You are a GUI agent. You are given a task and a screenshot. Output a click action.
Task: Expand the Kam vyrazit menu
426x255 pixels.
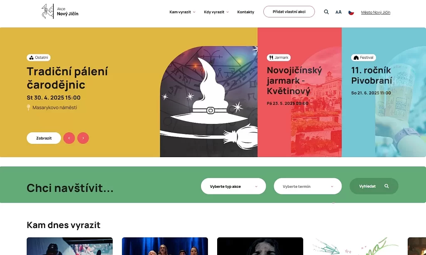click(x=182, y=12)
